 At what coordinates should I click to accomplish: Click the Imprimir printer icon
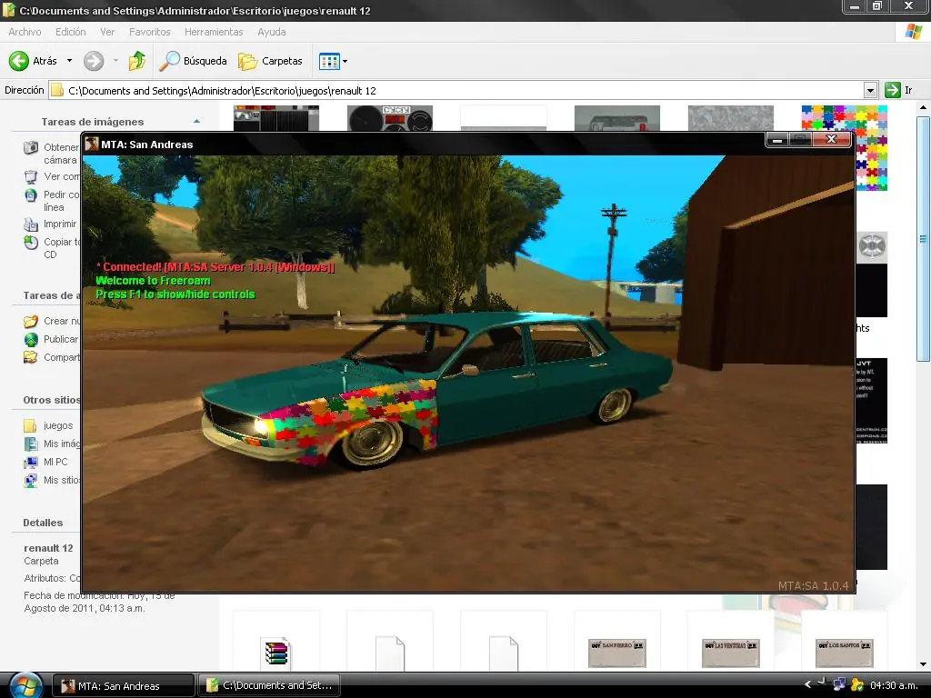click(x=31, y=224)
